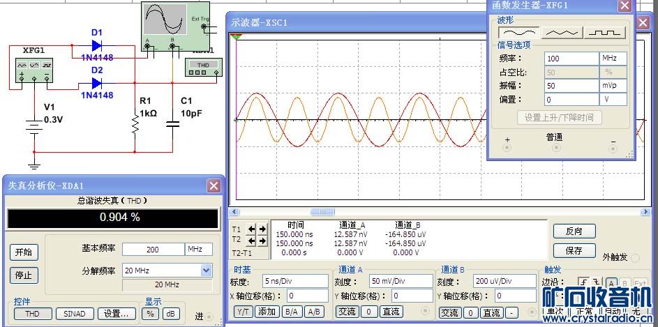Select trigger source A
This screenshot has height=327, width=658.
tap(611, 283)
